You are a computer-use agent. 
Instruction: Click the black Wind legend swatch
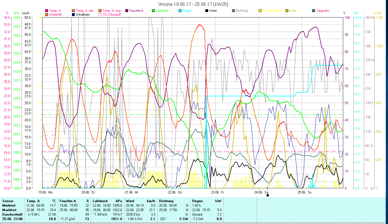pyautogui.click(x=207, y=11)
